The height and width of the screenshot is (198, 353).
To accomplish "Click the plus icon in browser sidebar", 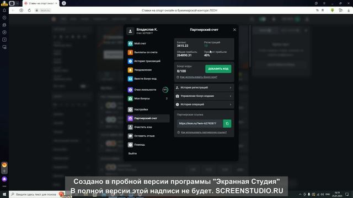I will point(4,171).
